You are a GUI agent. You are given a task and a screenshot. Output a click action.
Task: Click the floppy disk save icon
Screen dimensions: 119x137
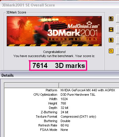(x=111, y=30)
